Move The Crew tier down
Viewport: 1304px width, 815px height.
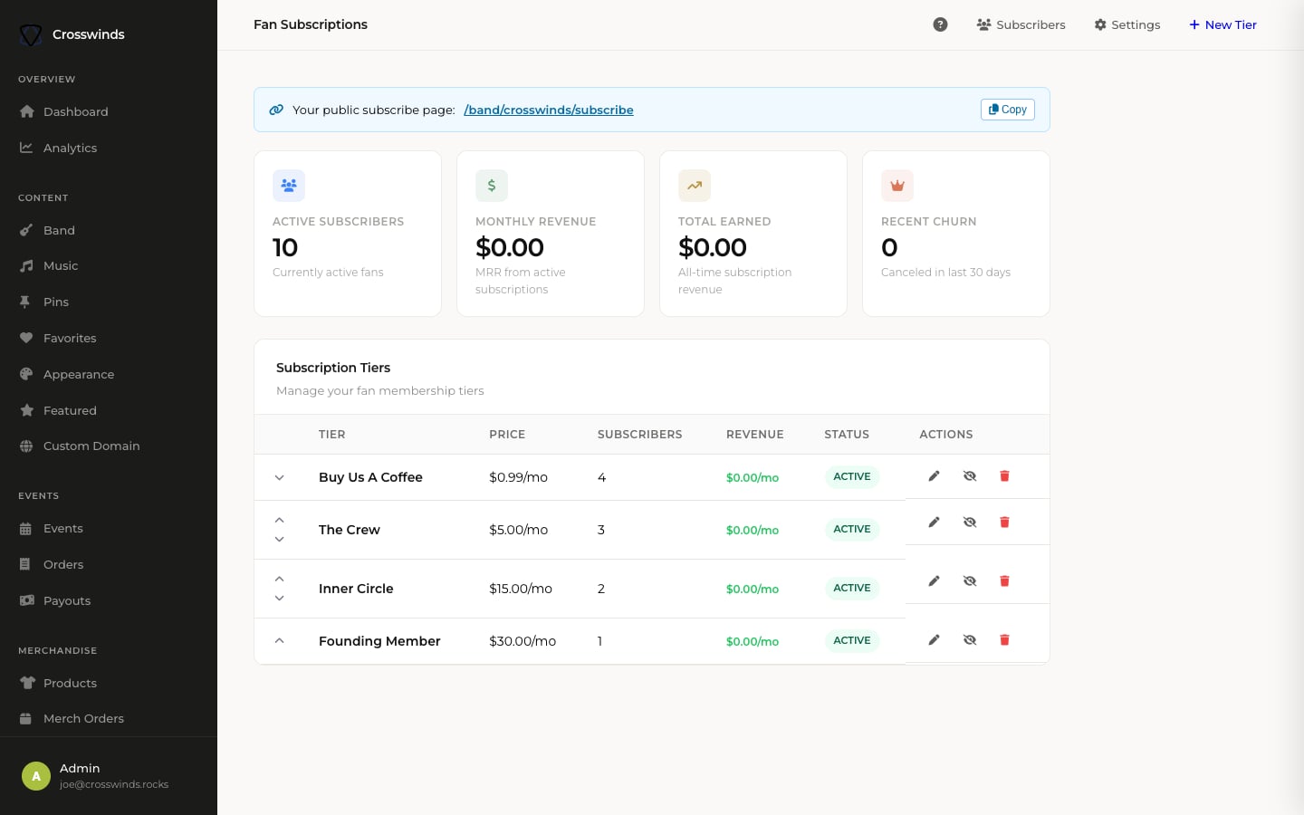(280, 540)
